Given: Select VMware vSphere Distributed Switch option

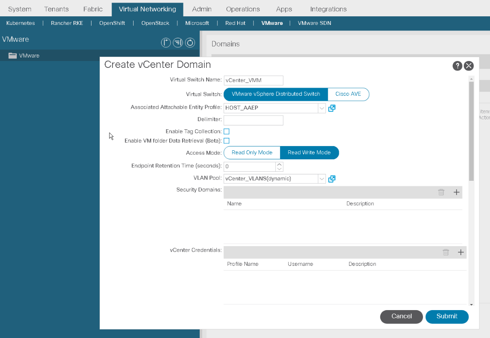Looking at the screenshot, I should click(x=276, y=94).
